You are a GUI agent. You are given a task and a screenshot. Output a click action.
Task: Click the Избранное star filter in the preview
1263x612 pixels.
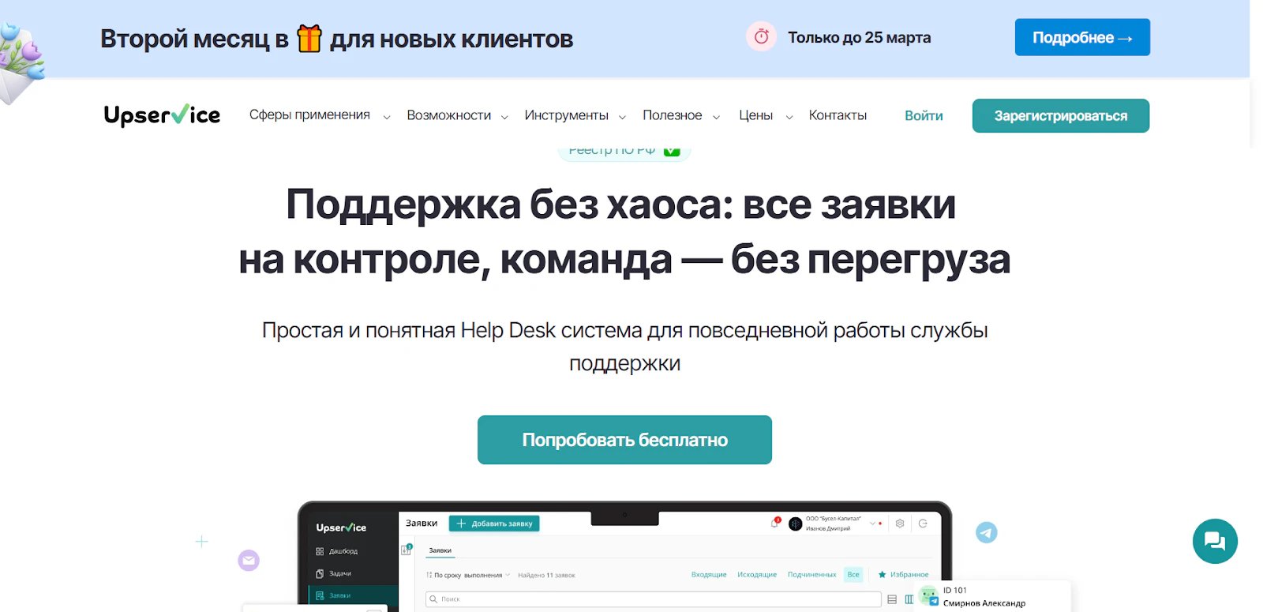pyautogui.click(x=903, y=575)
